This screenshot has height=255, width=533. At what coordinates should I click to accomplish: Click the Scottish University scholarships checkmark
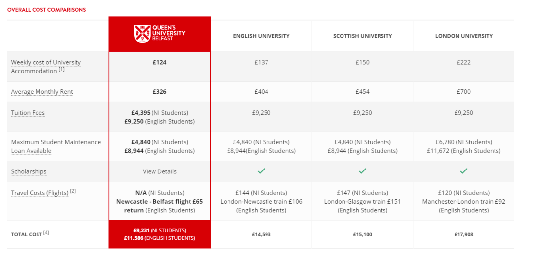[x=362, y=171]
